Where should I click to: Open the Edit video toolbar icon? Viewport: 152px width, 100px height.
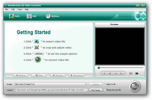click(x=29, y=16)
